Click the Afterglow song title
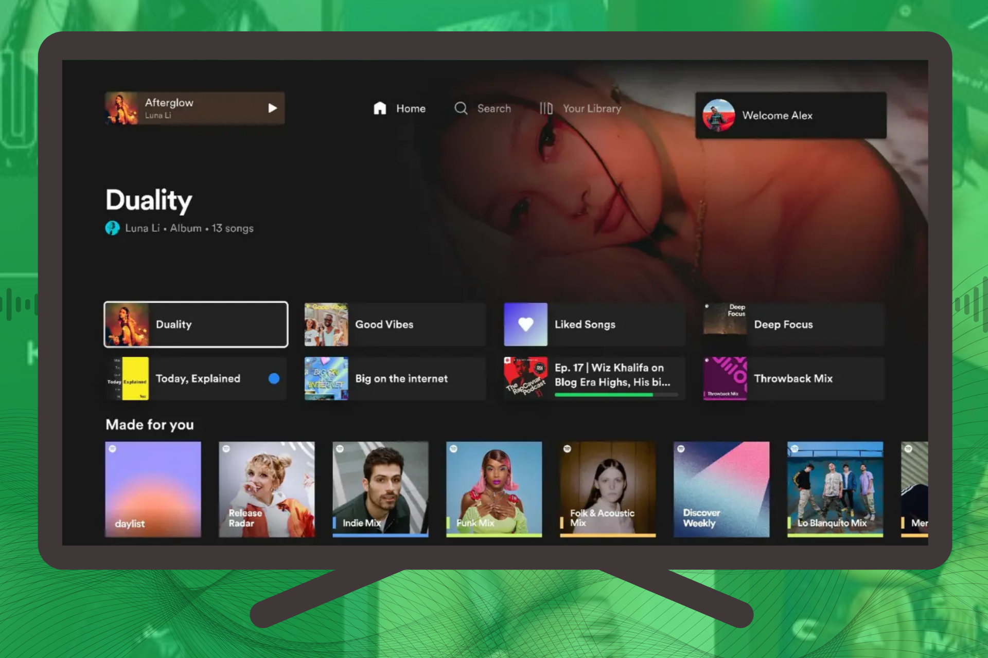The width and height of the screenshot is (988, 658). click(169, 102)
